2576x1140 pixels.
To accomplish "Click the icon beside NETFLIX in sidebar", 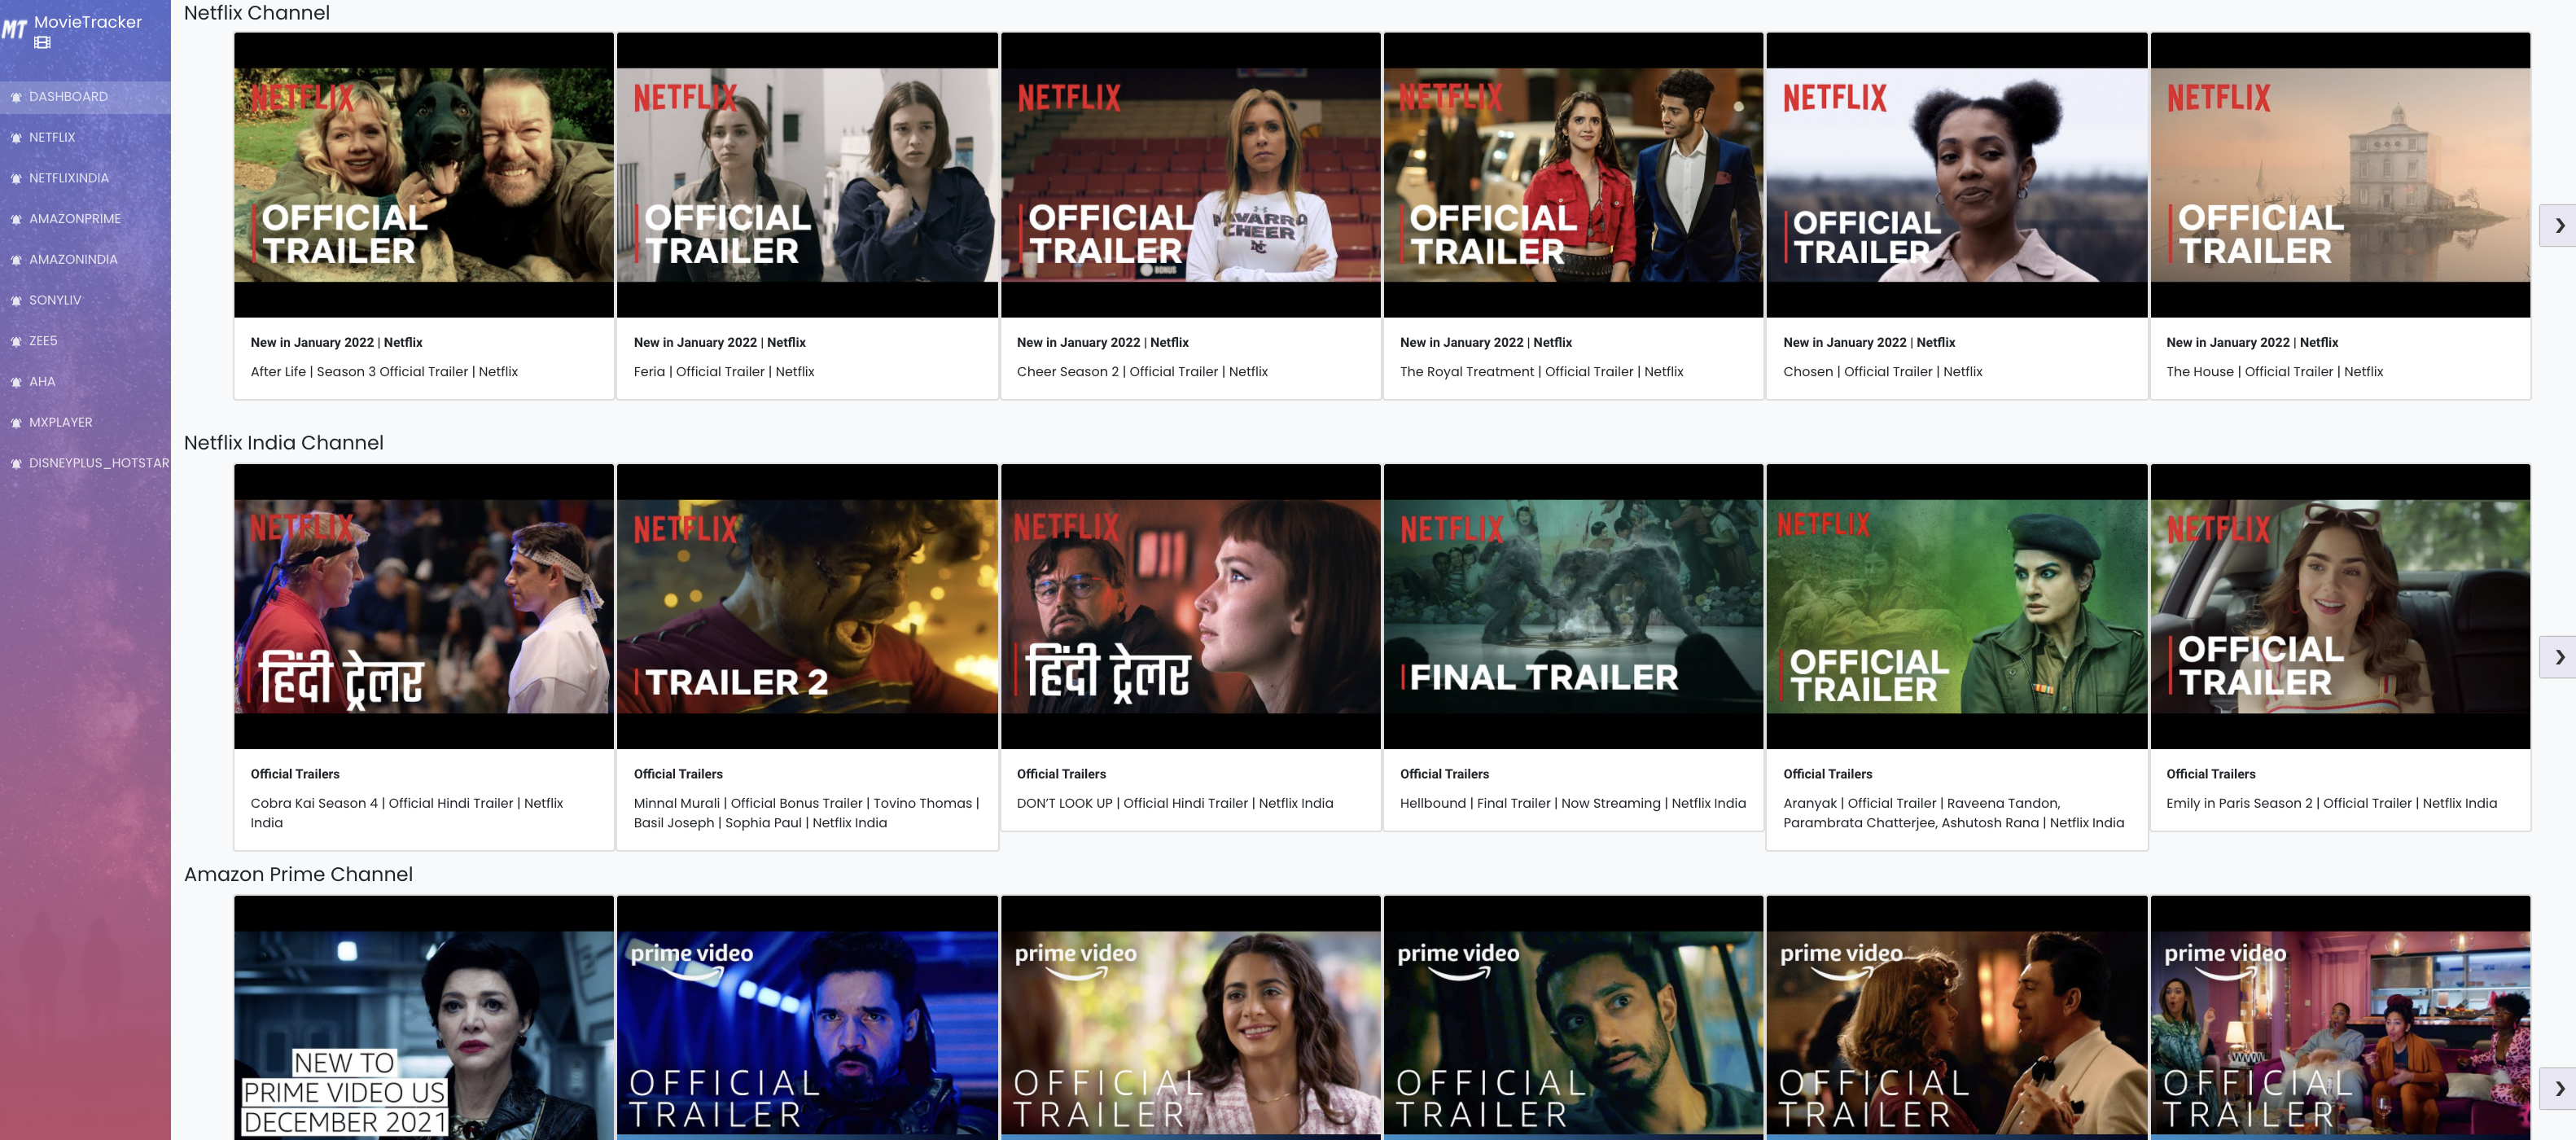I will (16, 138).
